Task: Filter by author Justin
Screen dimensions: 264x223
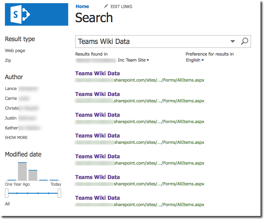Action: pos(11,118)
